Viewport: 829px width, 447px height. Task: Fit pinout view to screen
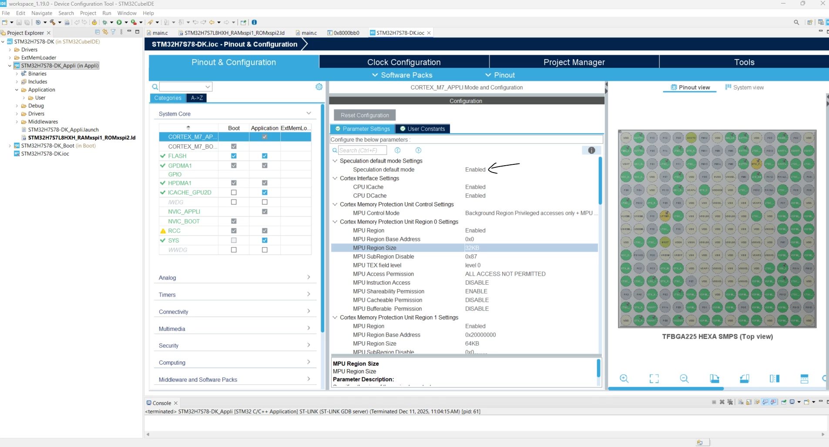(654, 378)
